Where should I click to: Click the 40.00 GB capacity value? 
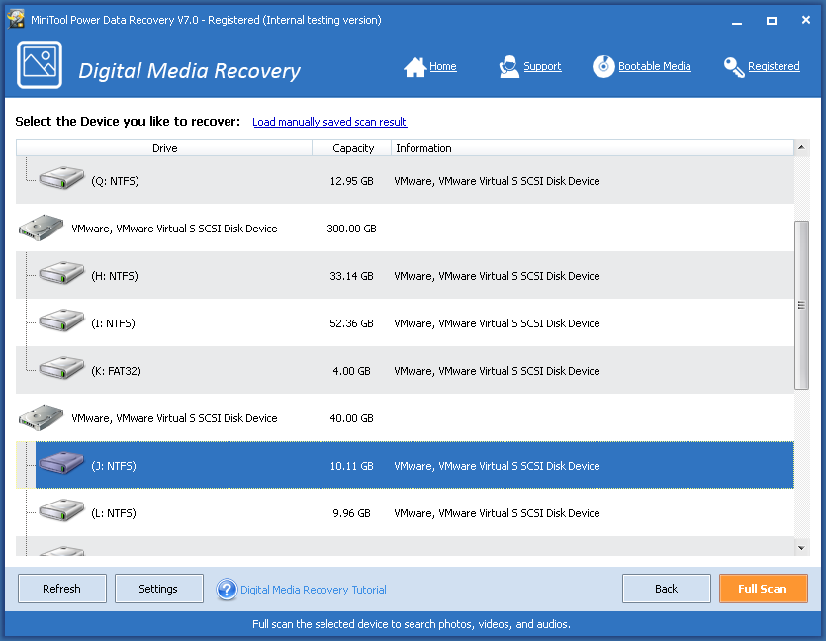coord(351,418)
